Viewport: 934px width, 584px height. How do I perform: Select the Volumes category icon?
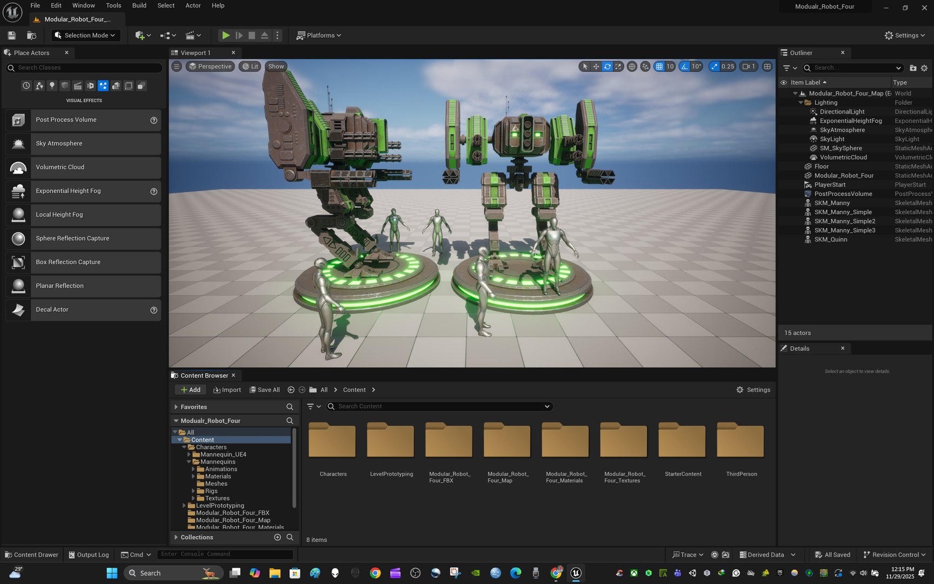129,85
